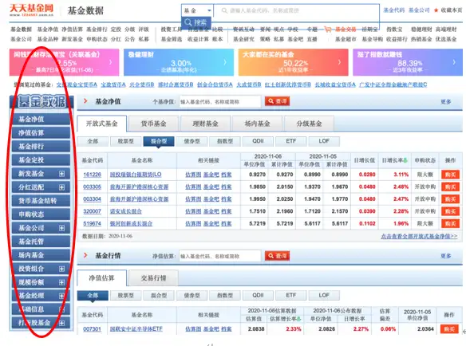Click the arrow on the purple 88.39% banner
This screenshot has height=346, width=466.
[454, 62]
